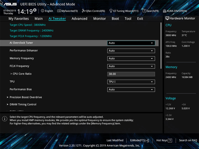The width and height of the screenshot is (199, 149).
Task: Go to Exit tab
Action: click(140, 19)
